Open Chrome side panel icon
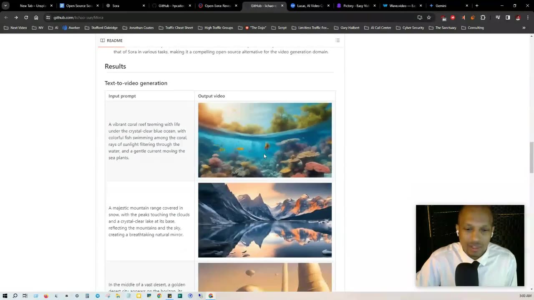This screenshot has height=300, width=534. point(508,17)
